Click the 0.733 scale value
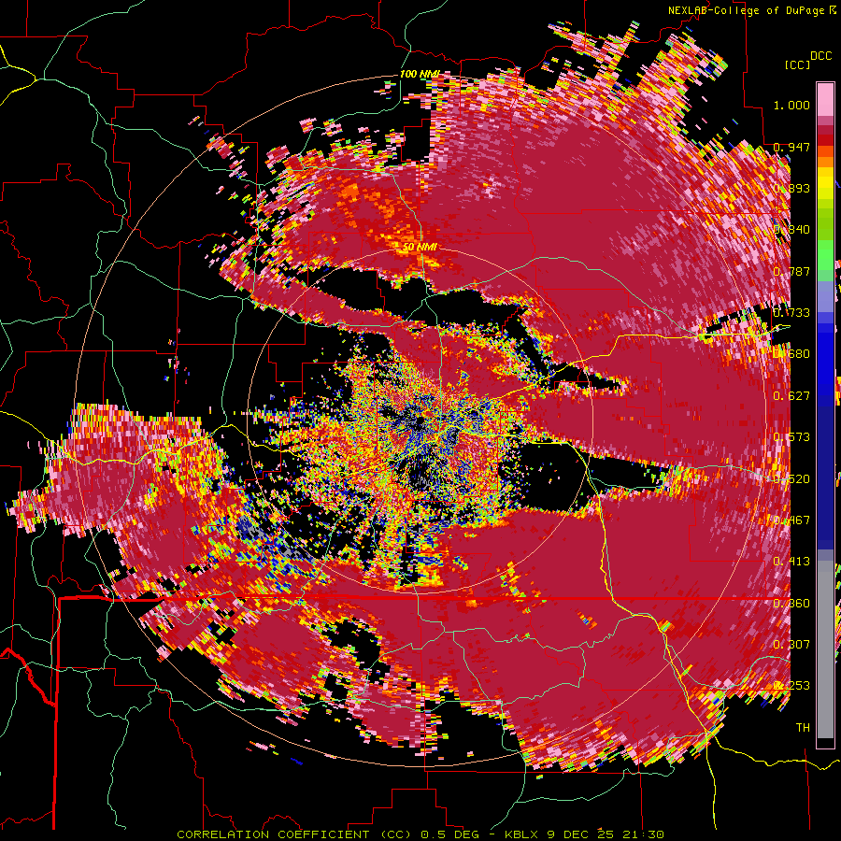This screenshot has width=841, height=841. point(791,313)
